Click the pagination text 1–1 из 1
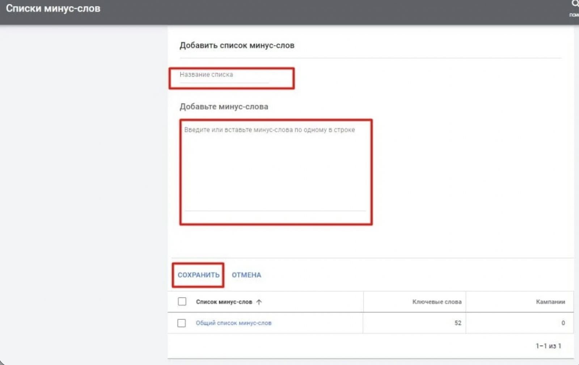579x365 pixels. pyautogui.click(x=548, y=346)
